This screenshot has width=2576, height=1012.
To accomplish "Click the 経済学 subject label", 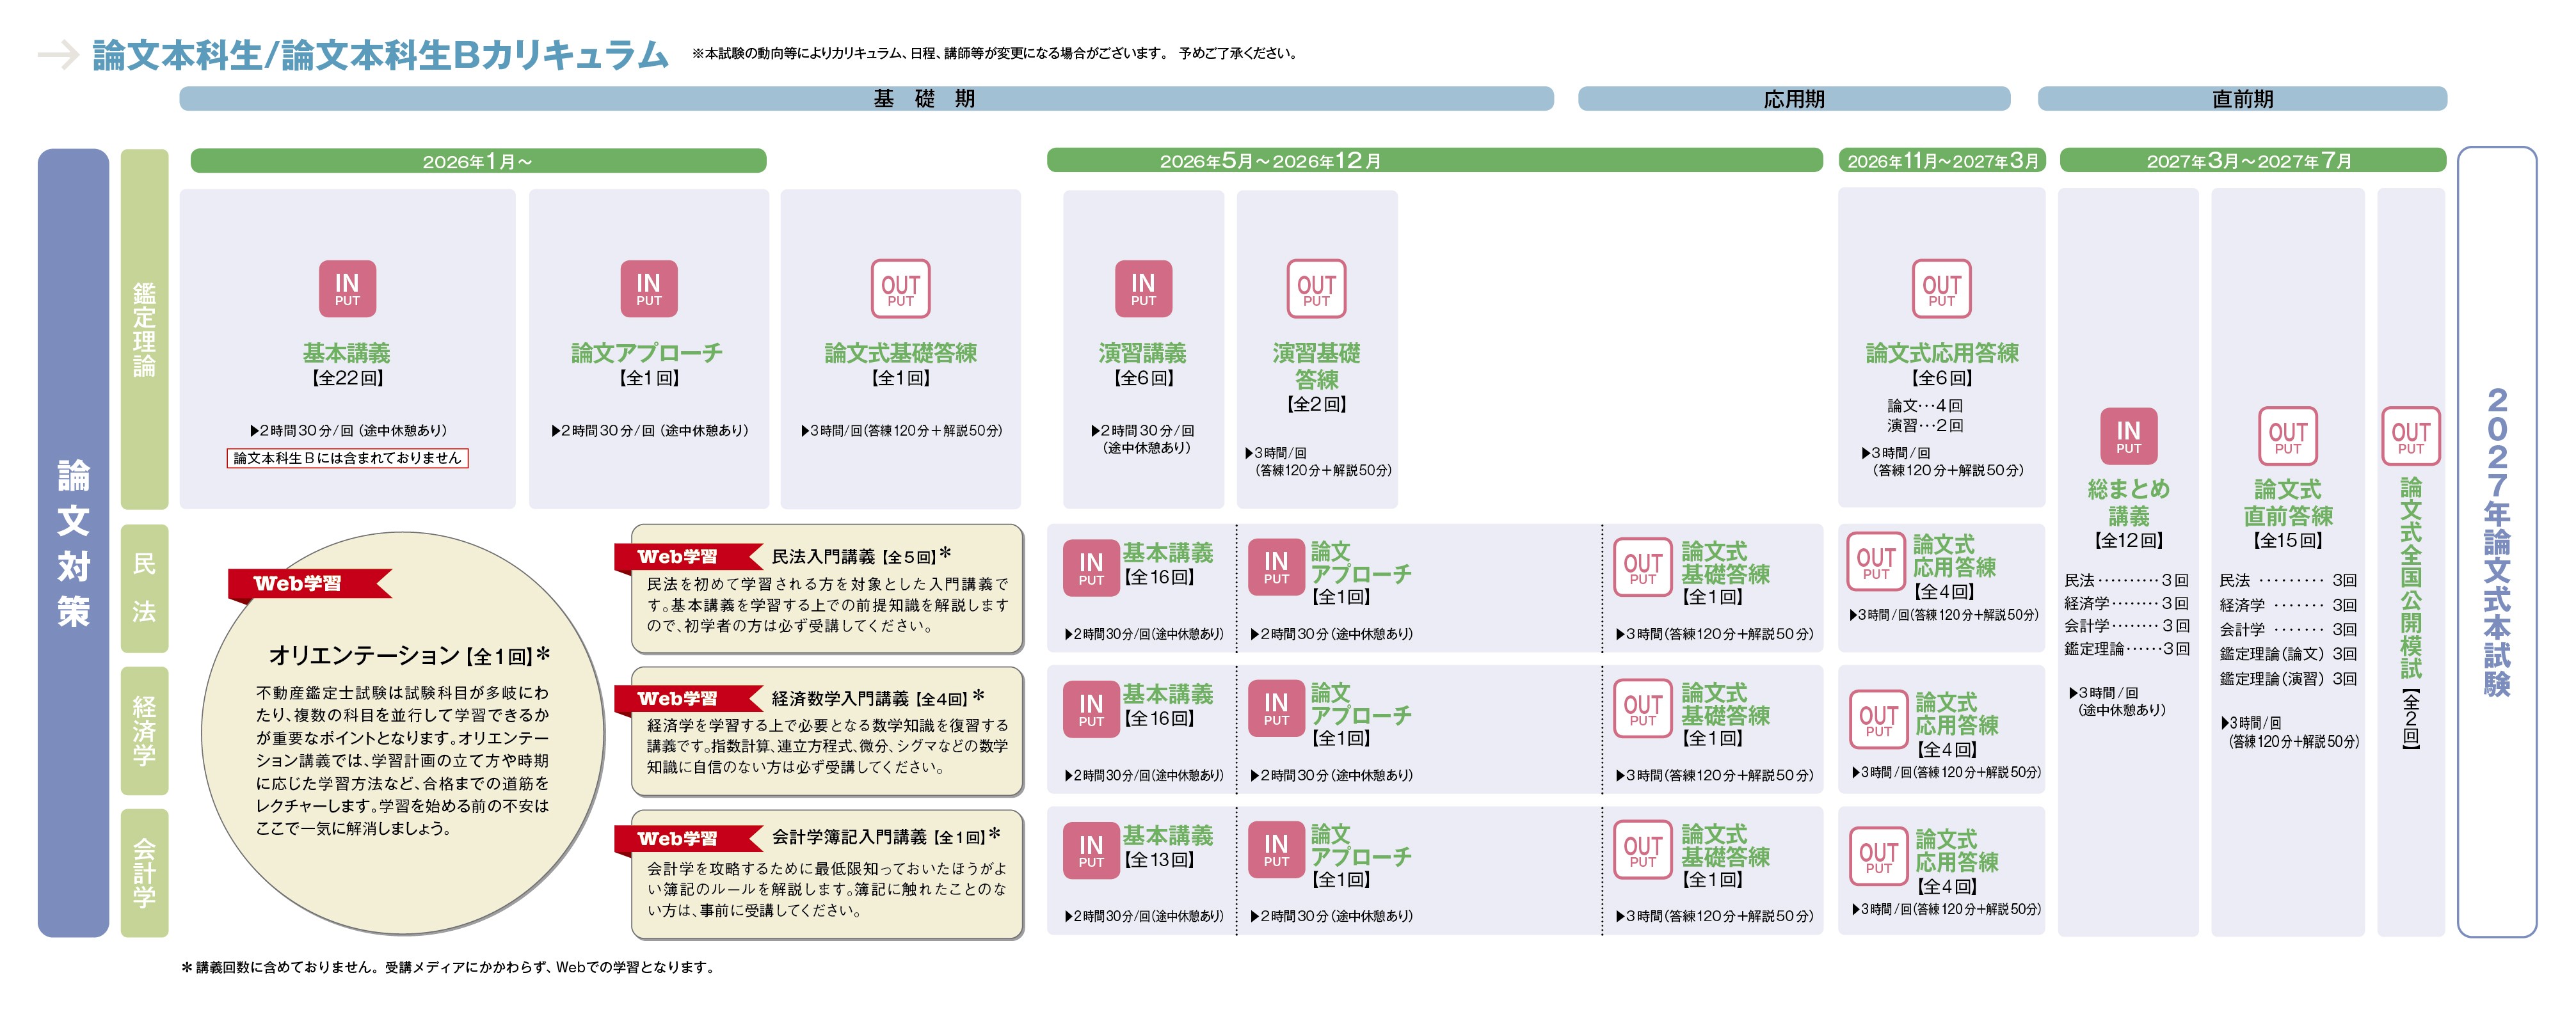I will coord(144,731).
